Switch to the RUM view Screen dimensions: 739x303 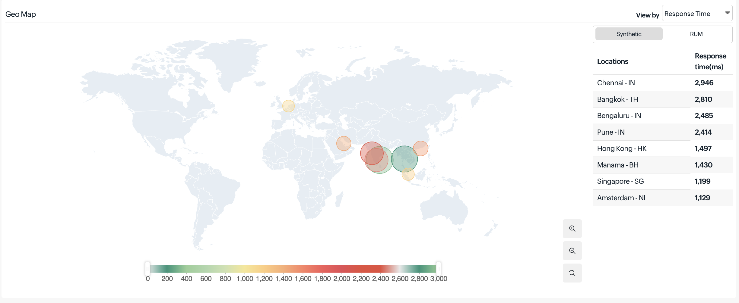click(696, 34)
